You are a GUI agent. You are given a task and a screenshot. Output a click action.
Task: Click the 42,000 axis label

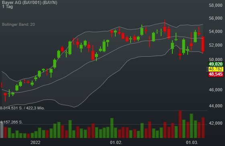coord(216,123)
